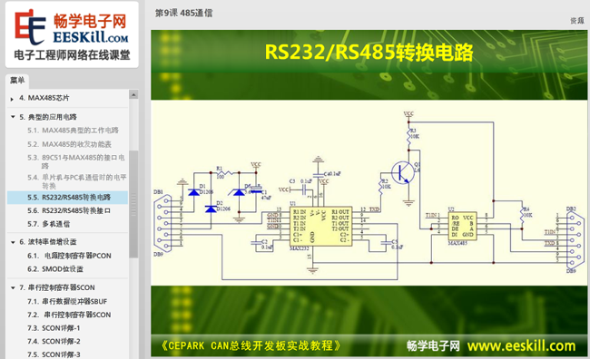Expand the 4. MAX485芯片 section
Viewport: 590px width, 359px height.
click(x=12, y=99)
